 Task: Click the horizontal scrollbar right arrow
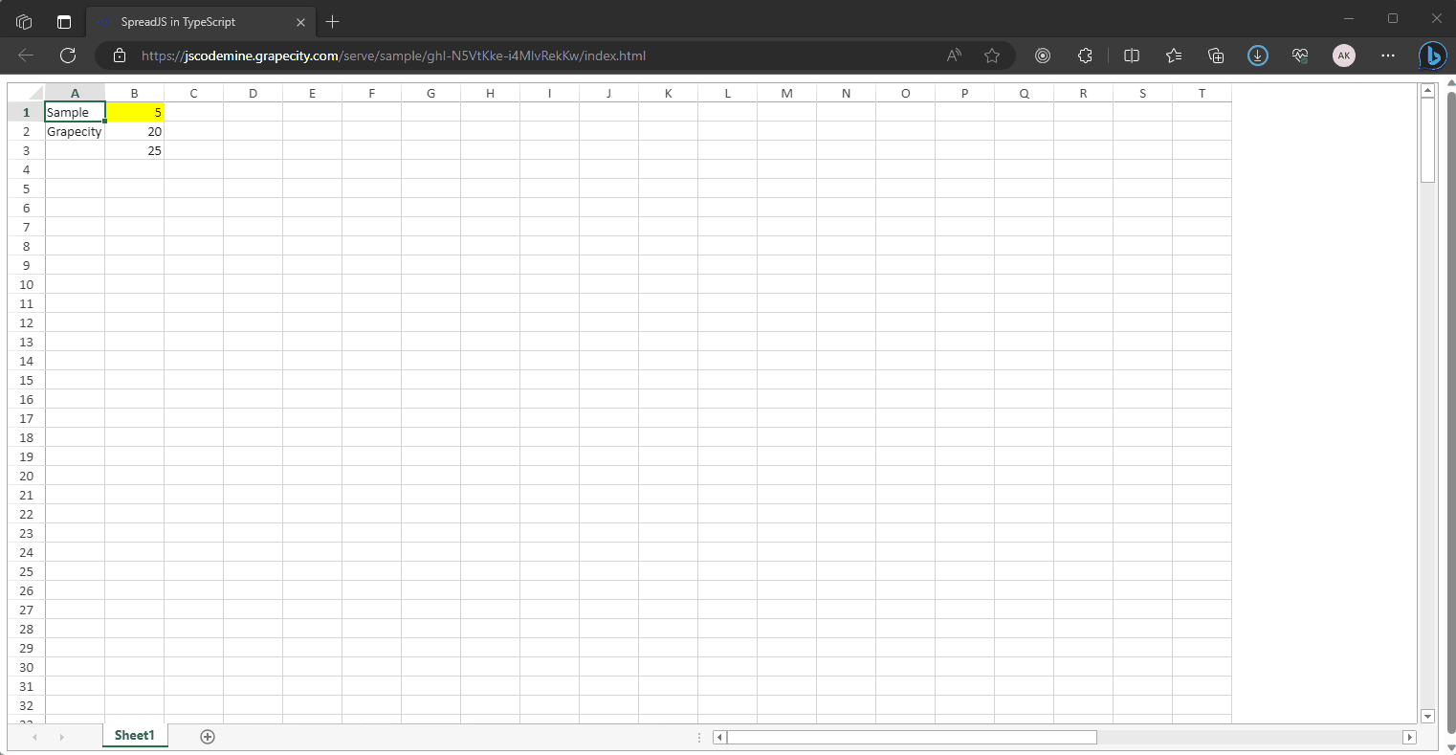1409,737
